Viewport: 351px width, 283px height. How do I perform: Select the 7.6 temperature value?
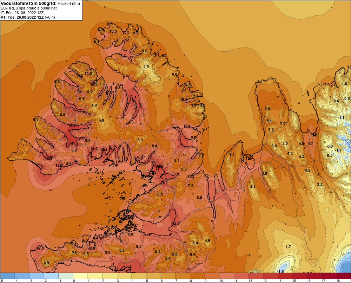122,199
